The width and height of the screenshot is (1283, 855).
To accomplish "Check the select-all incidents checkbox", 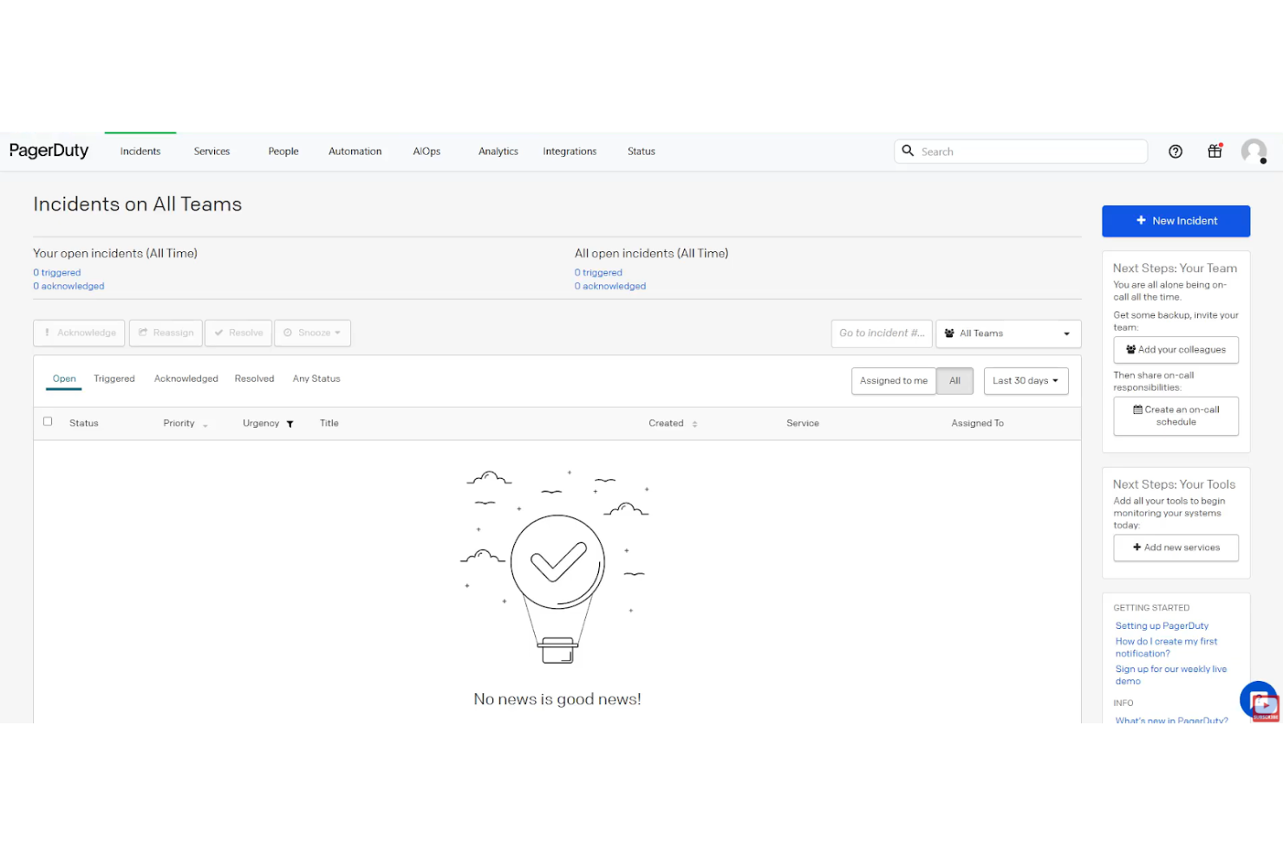I will [x=48, y=421].
